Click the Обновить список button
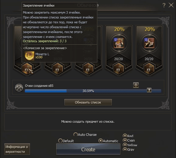This screenshot has width=176, height=158. tap(88, 102)
